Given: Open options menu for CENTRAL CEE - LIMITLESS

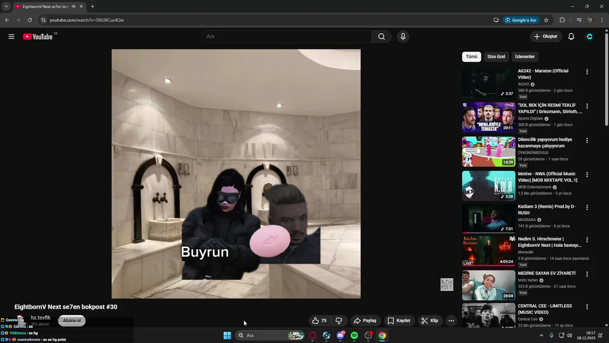Looking at the screenshot, I should tap(587, 307).
